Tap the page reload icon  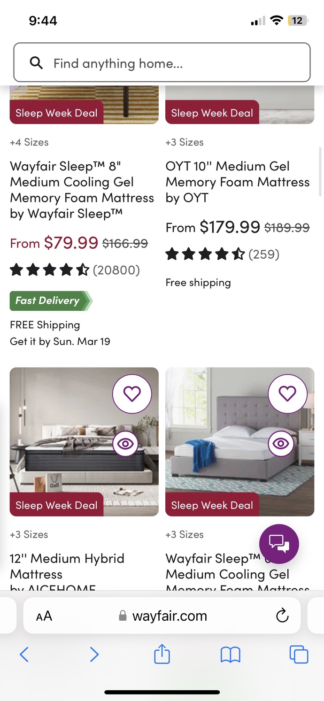pos(281,616)
